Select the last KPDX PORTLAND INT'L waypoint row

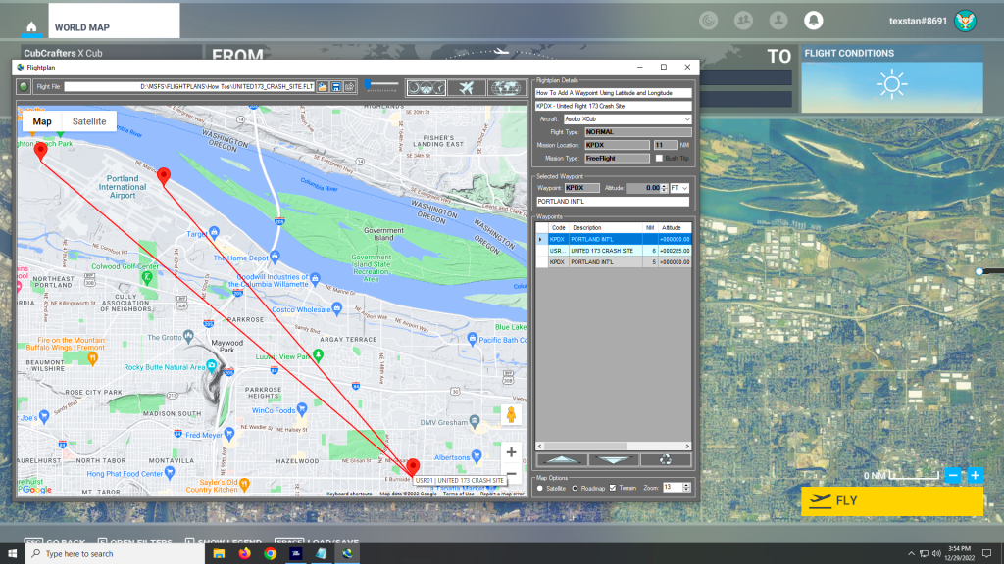coord(614,262)
